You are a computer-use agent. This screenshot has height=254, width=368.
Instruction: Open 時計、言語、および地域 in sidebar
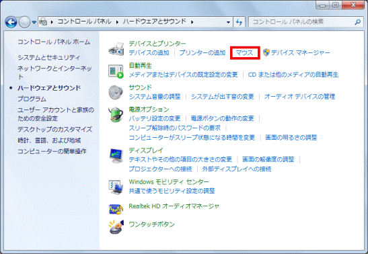(x=49, y=140)
